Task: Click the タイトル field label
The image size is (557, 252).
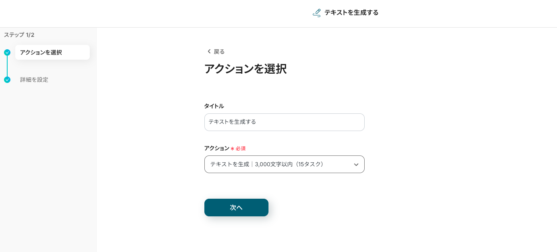Action: pos(214,106)
